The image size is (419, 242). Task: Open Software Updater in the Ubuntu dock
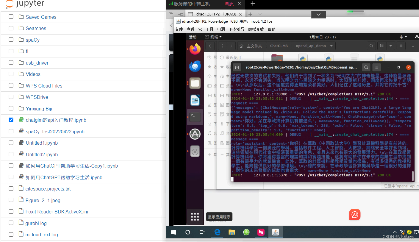point(195,134)
